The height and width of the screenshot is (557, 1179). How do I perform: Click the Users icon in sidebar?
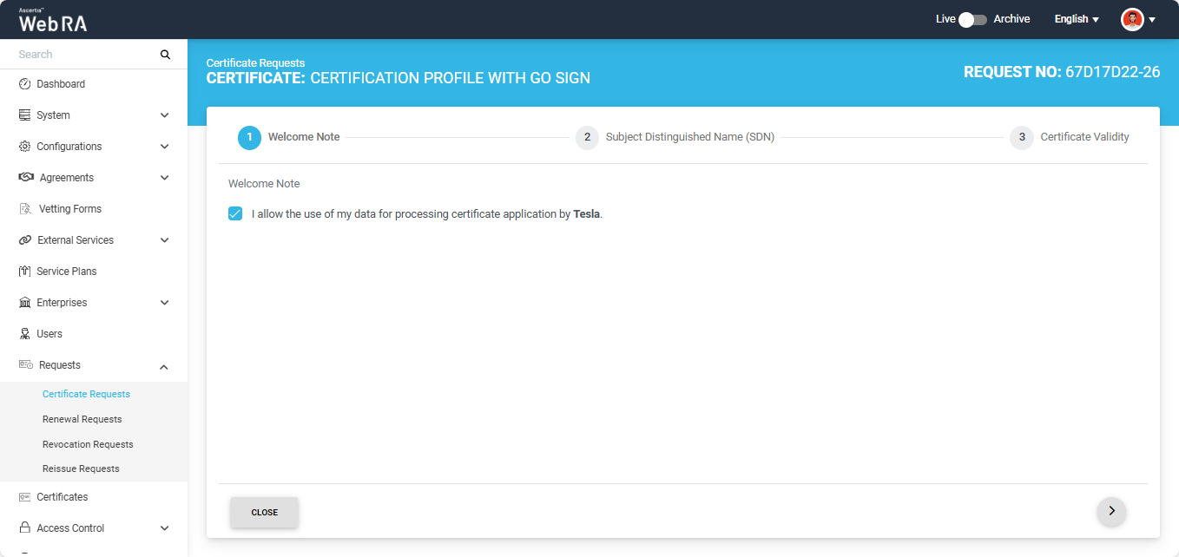point(24,334)
